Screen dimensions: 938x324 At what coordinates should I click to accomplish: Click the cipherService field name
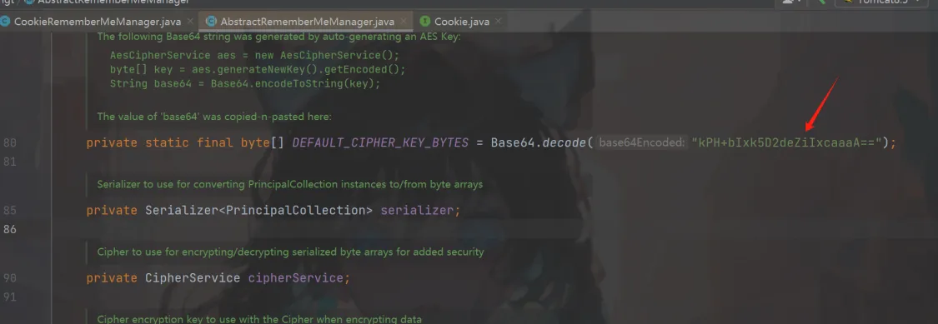pyautogui.click(x=295, y=278)
